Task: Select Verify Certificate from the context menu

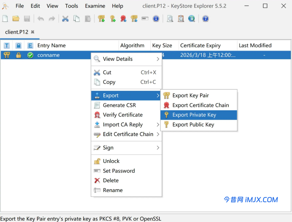Action: tap(126, 115)
